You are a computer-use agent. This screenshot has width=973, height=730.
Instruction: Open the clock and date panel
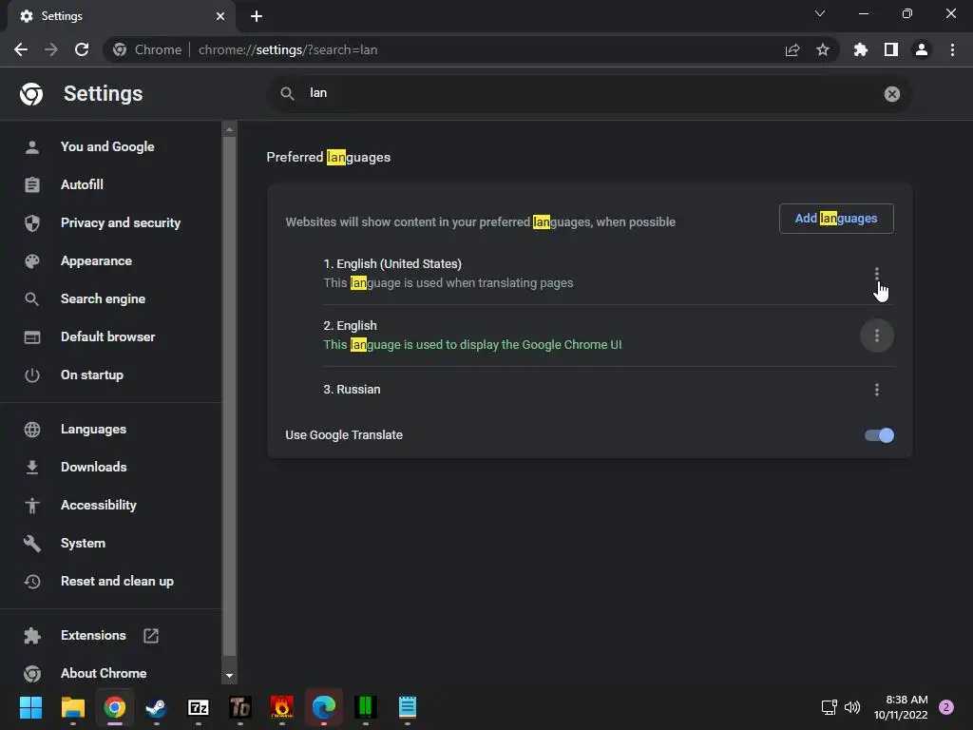[901, 707]
